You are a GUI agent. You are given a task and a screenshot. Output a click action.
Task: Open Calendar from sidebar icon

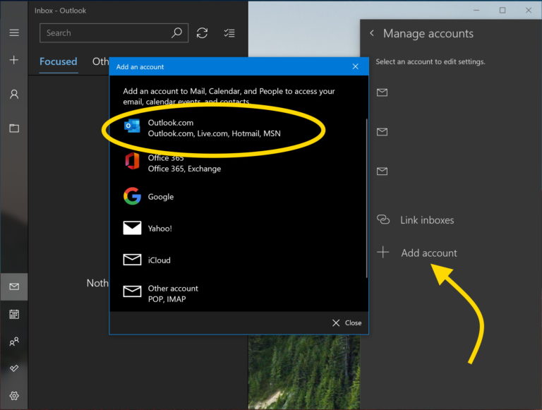point(14,314)
